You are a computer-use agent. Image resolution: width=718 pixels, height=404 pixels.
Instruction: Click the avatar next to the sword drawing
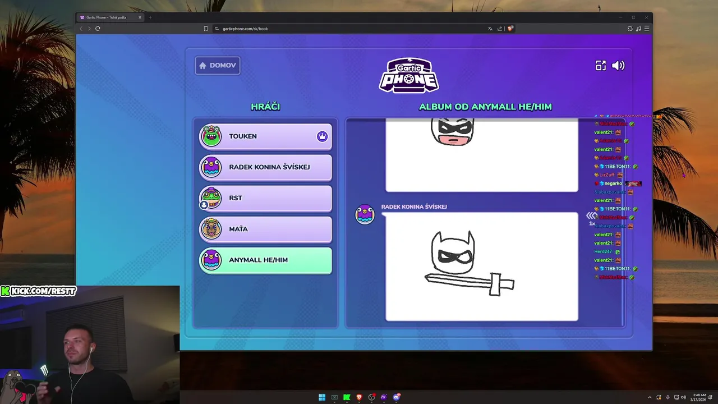365,214
